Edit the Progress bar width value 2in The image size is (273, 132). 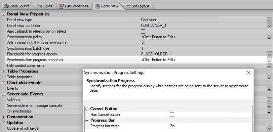pos(210,126)
